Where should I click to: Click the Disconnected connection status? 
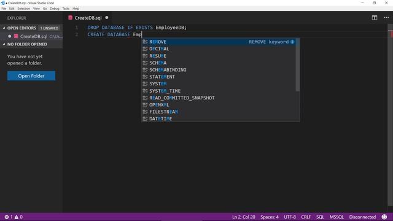click(x=362, y=217)
